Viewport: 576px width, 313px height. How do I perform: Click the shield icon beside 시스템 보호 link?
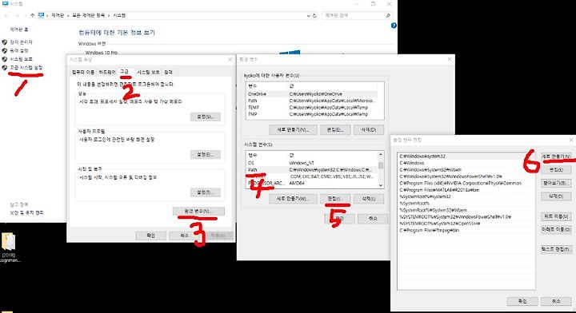(x=5, y=59)
